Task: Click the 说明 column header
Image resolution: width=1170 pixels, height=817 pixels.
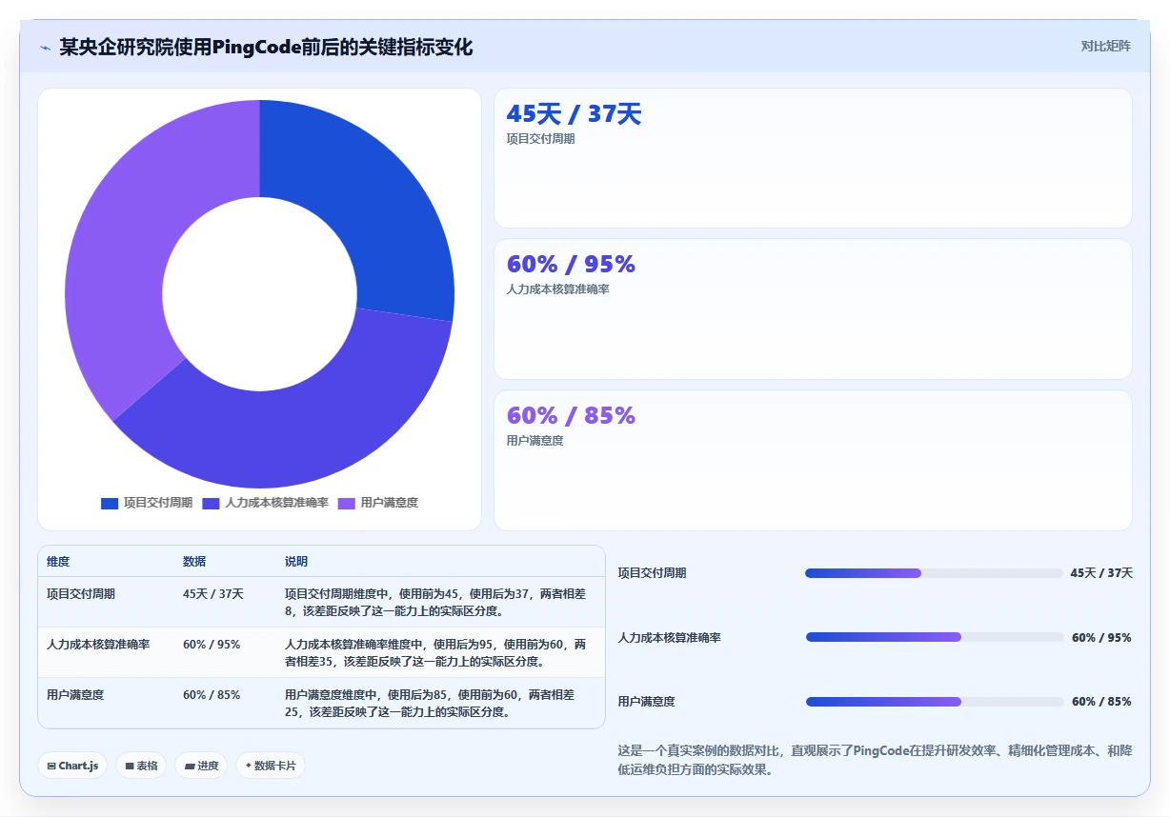Action: 296,562
